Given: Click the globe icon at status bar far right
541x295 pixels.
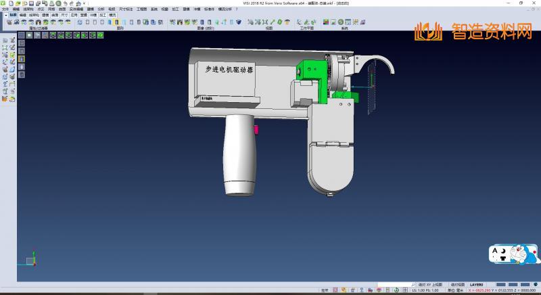Looking at the screenshot, I should tap(536, 284).
